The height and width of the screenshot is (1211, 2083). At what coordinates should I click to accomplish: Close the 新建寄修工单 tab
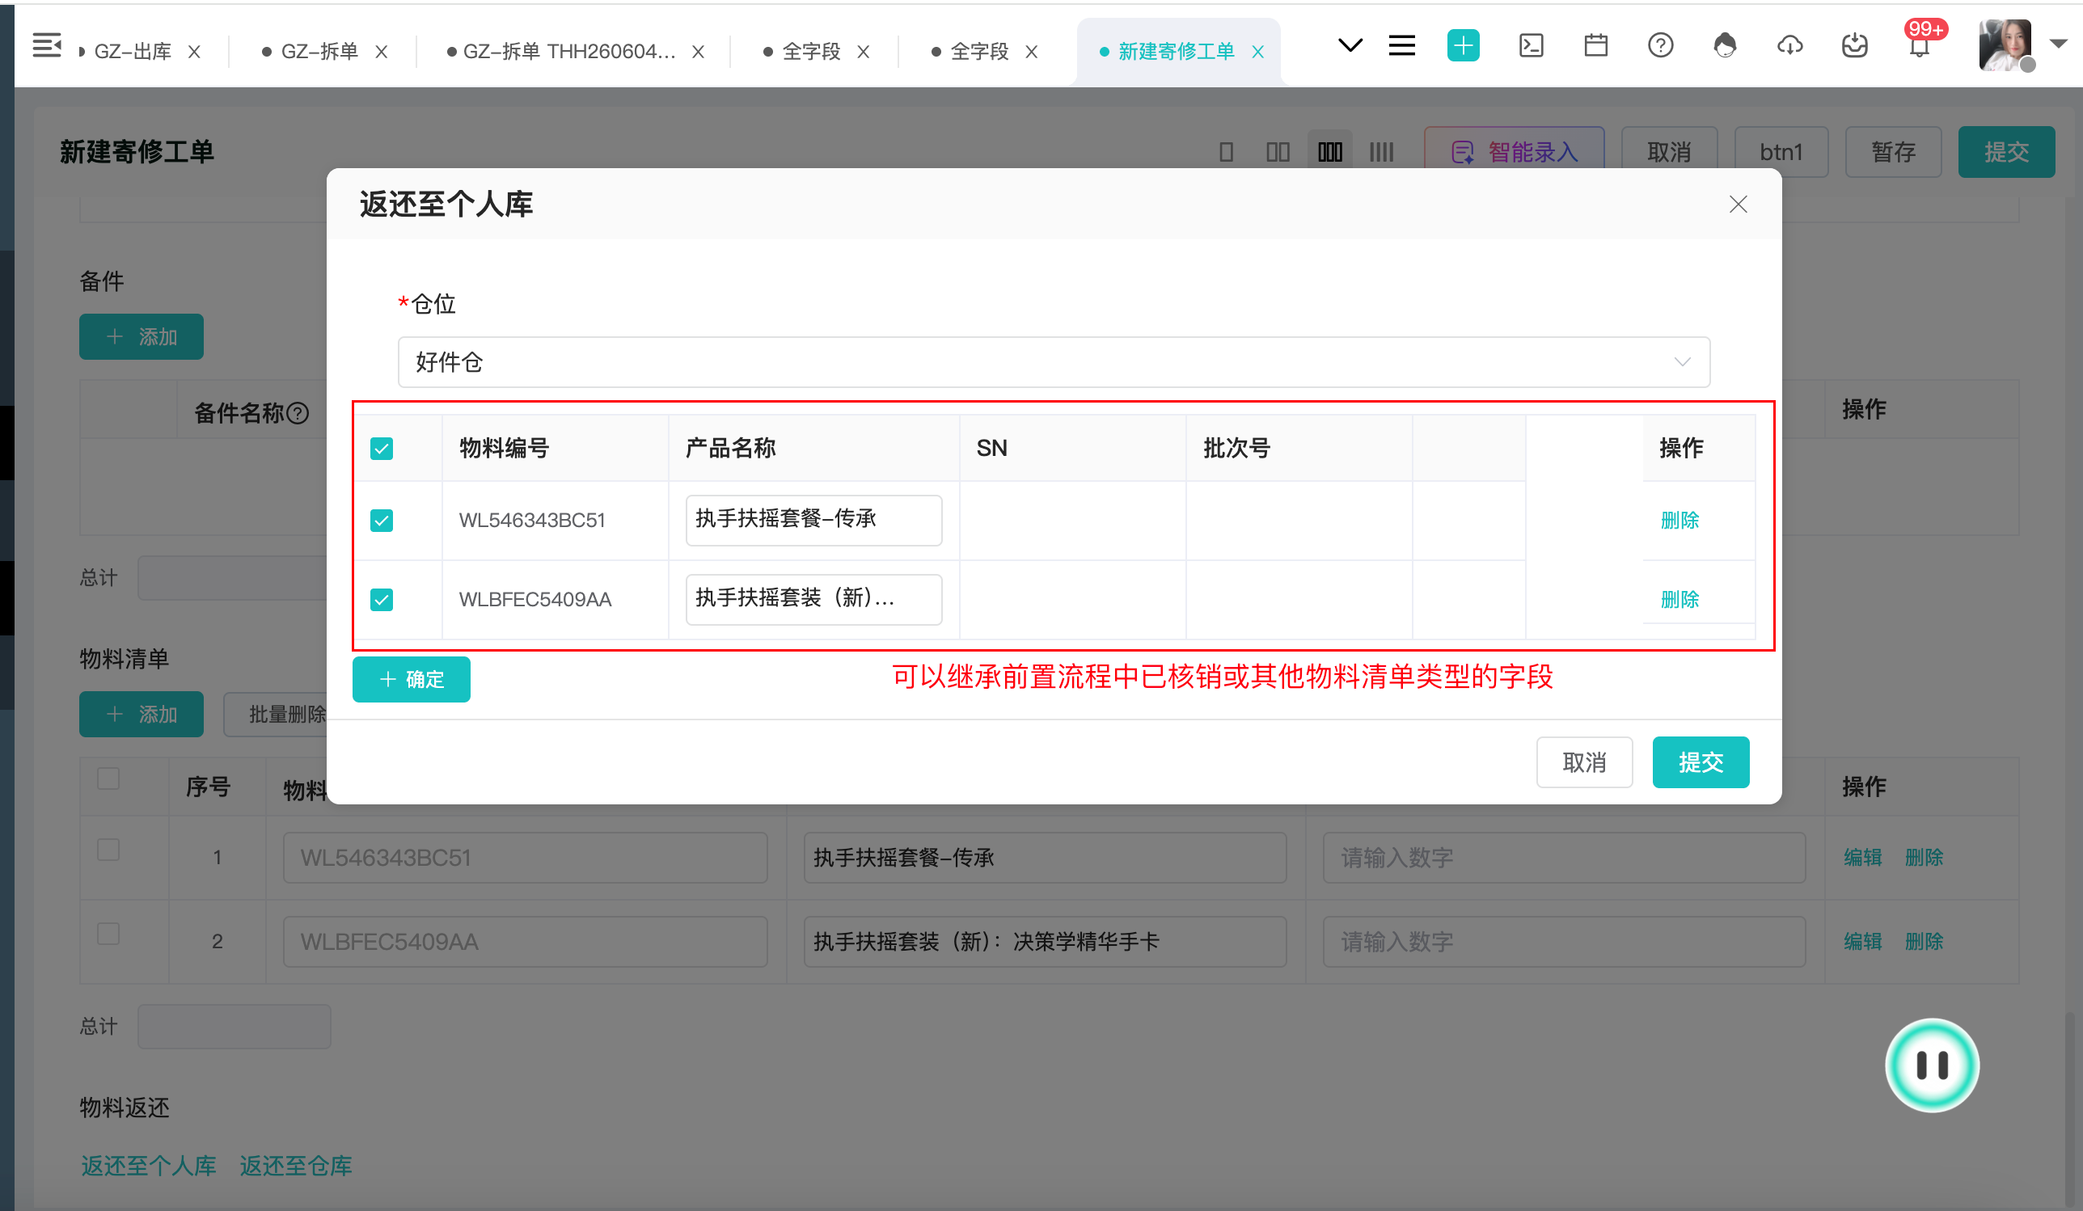click(1257, 51)
